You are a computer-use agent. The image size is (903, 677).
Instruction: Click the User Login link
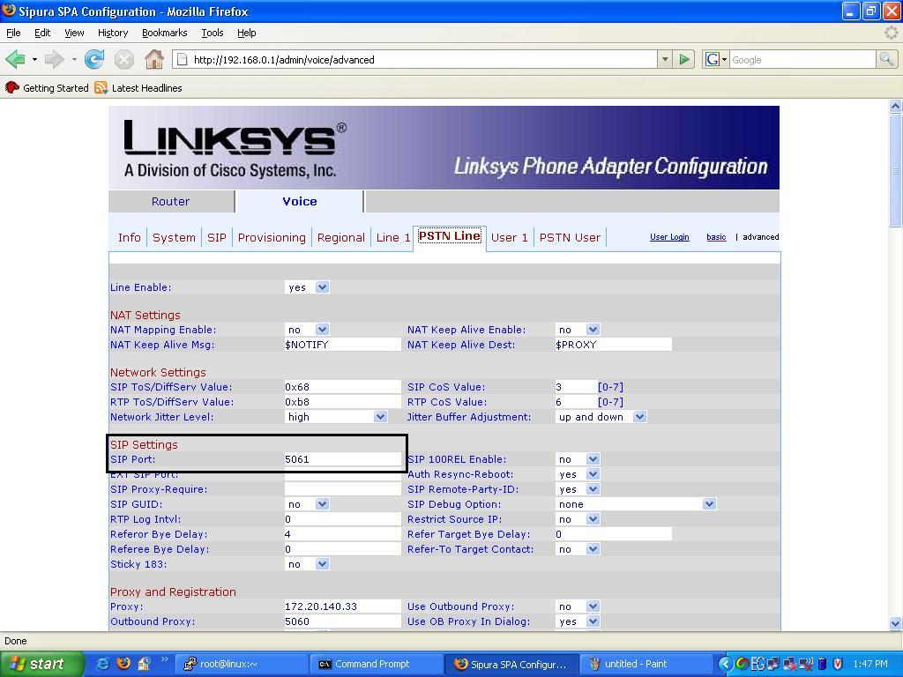click(669, 237)
